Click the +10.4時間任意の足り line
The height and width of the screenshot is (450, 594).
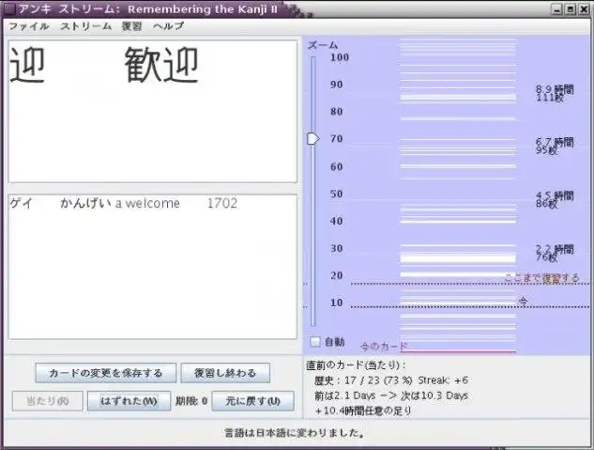(x=363, y=411)
